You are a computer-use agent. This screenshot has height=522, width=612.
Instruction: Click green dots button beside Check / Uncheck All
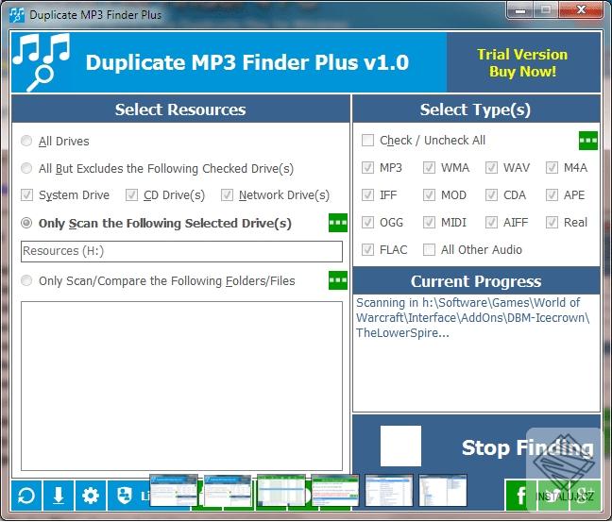point(588,141)
